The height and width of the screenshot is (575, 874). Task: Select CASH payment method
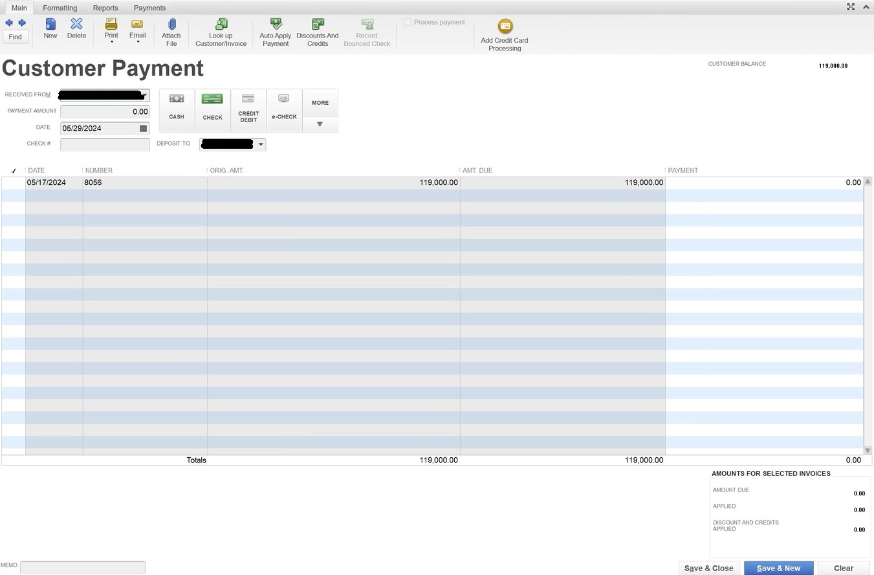177,111
